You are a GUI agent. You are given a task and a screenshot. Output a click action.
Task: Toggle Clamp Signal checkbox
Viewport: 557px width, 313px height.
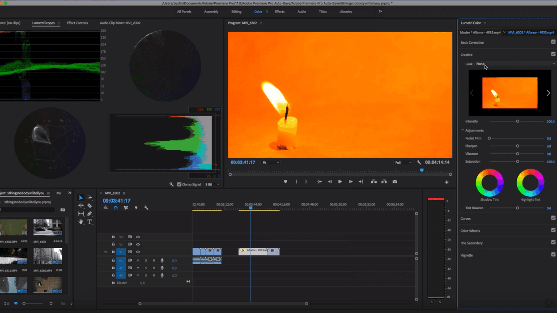tap(179, 184)
